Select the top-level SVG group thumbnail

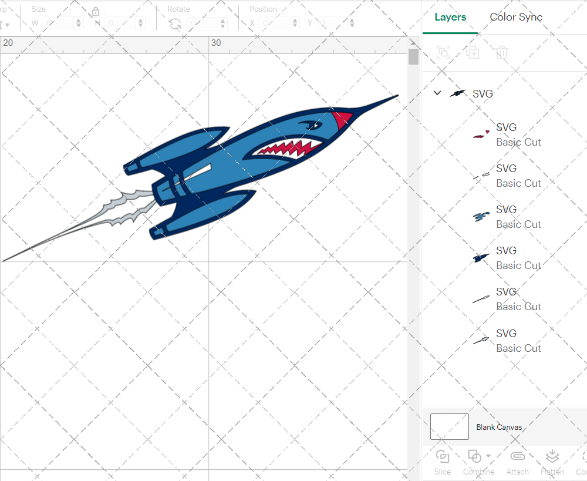coord(457,93)
